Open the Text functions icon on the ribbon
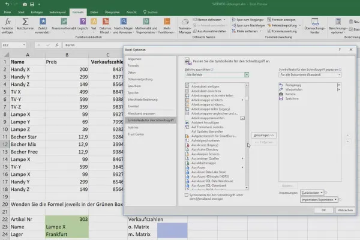This screenshot has height=240, width=360. (94, 22)
